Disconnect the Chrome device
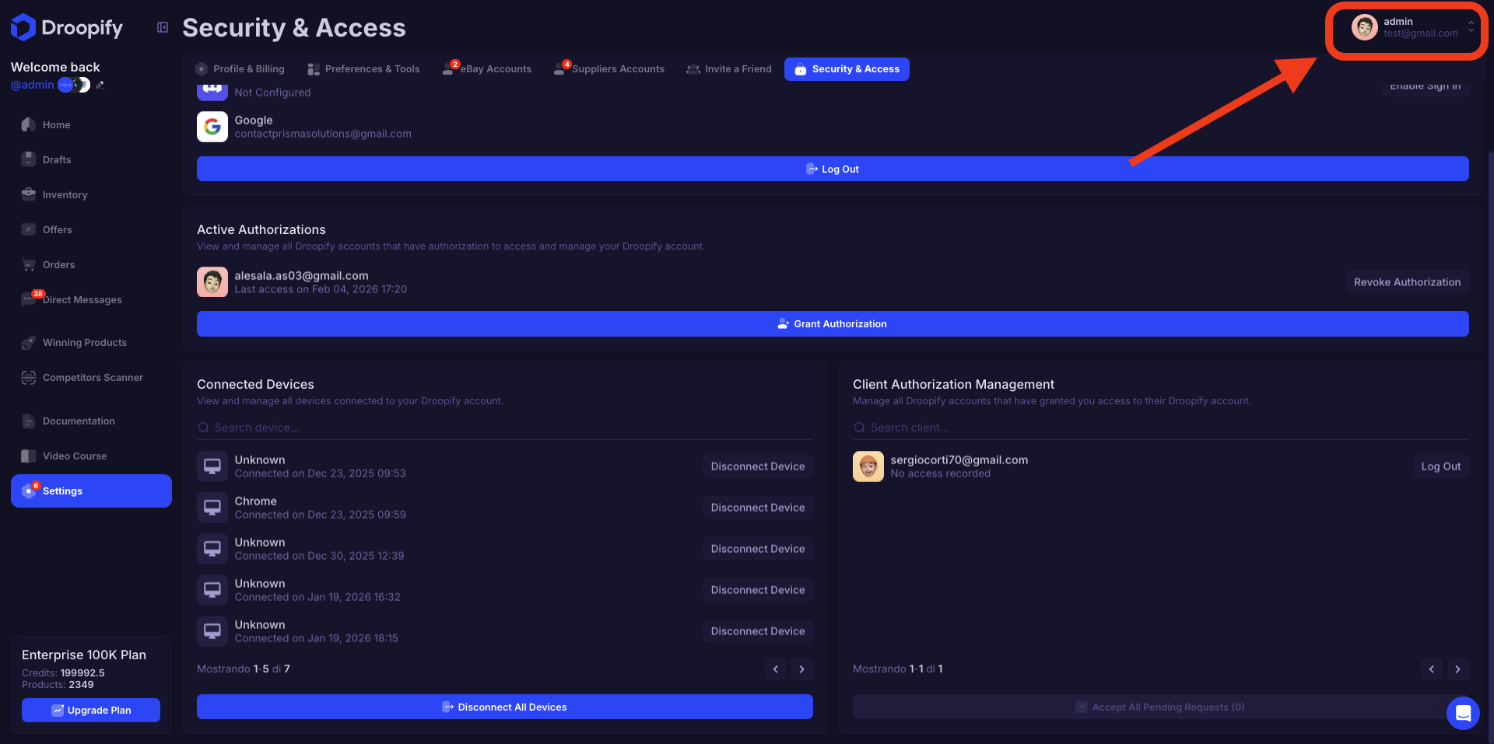Screen dimensions: 1494x744 (757, 508)
